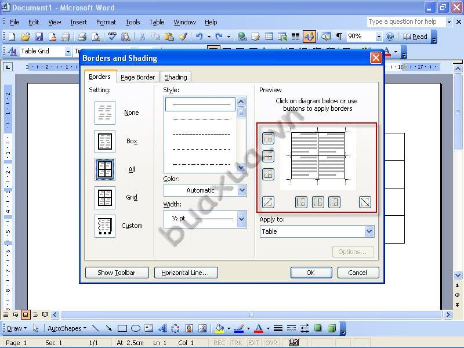Click the Styles and Formatting icon
Screen dimensions: 464x348
coord(12,51)
